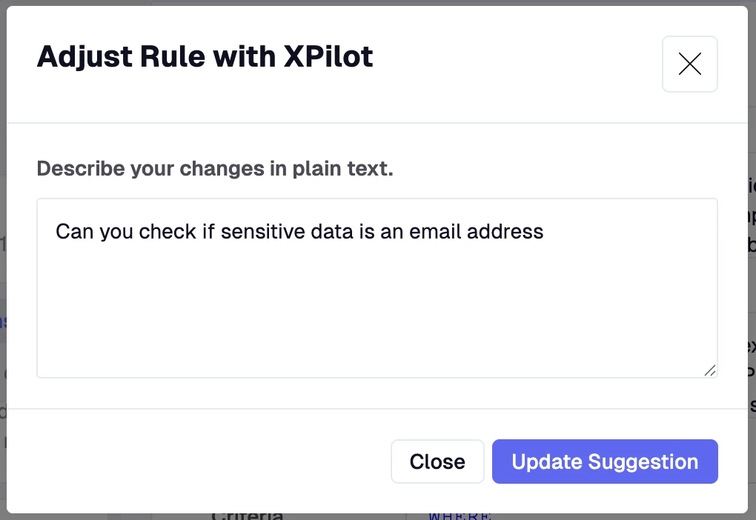Click the "Adjust Rule with XPilot" heading
The width and height of the screenshot is (756, 520).
click(x=205, y=57)
